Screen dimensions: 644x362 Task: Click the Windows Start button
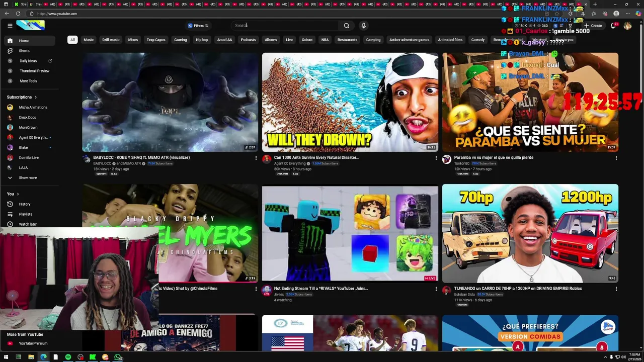(6, 357)
